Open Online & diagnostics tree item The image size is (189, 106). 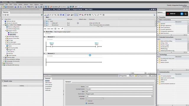pyautogui.click(x=14, y=29)
